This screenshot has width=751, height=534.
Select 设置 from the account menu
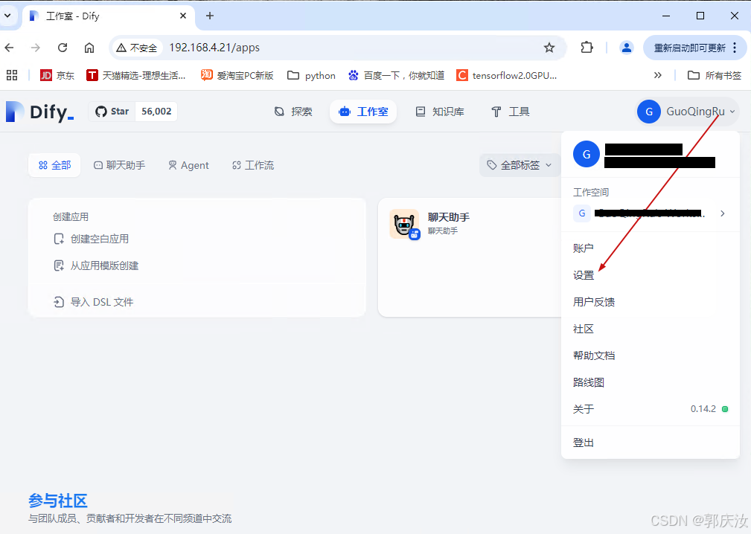coord(584,274)
